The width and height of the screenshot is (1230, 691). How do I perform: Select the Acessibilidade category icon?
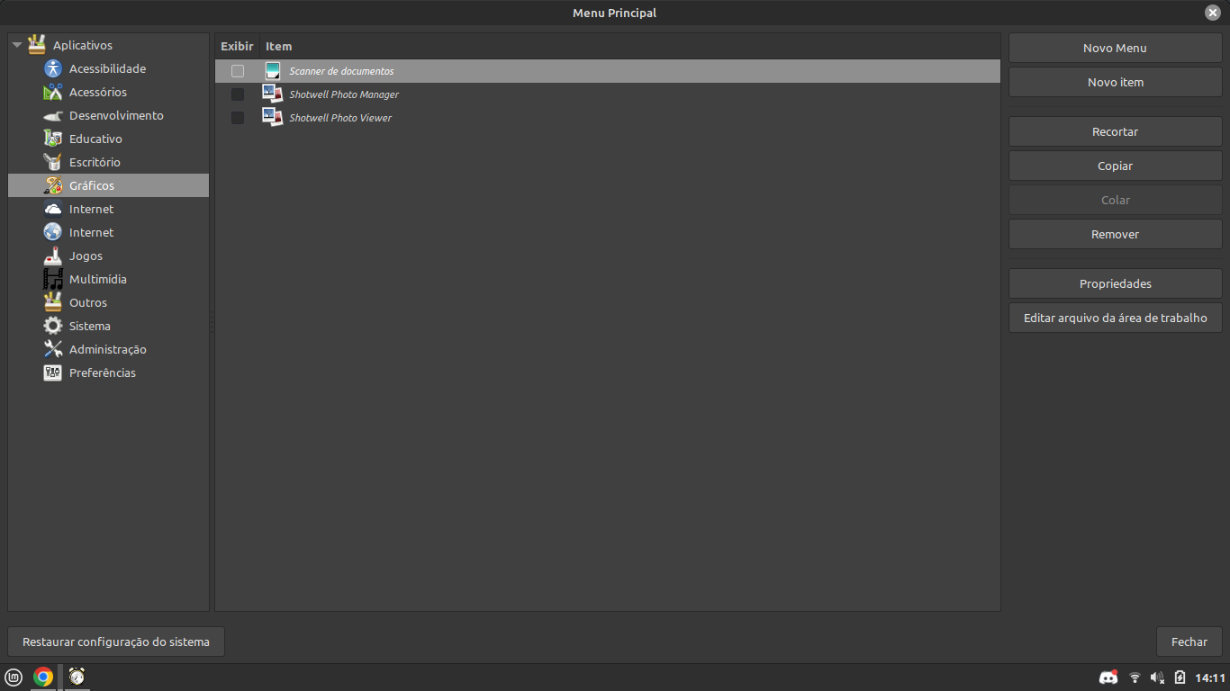click(x=52, y=68)
